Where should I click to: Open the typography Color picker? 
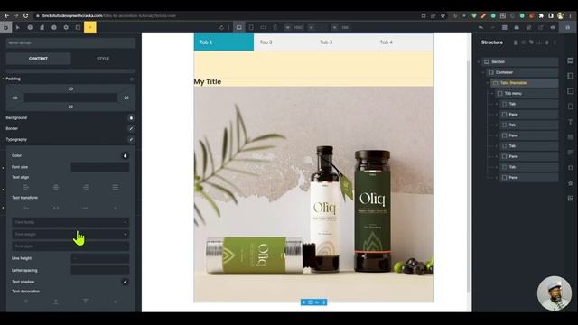[x=126, y=155]
